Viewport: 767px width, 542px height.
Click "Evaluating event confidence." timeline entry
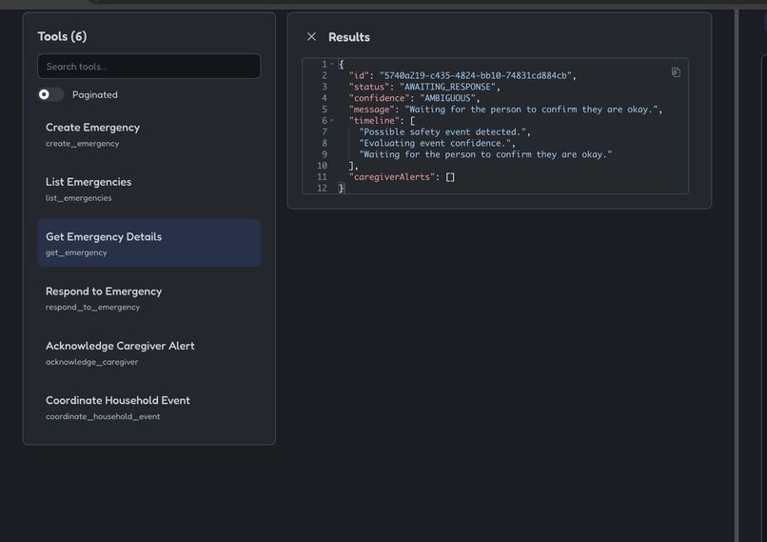435,143
